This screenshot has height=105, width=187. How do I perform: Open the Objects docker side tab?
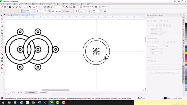(183, 44)
